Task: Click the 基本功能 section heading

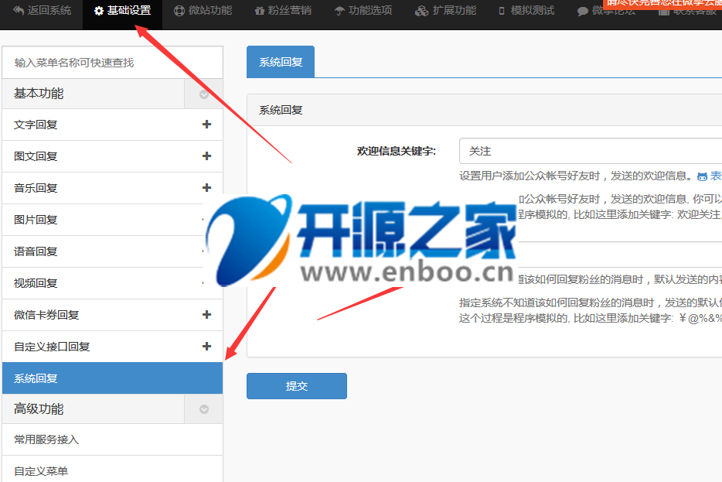Action: [39, 94]
